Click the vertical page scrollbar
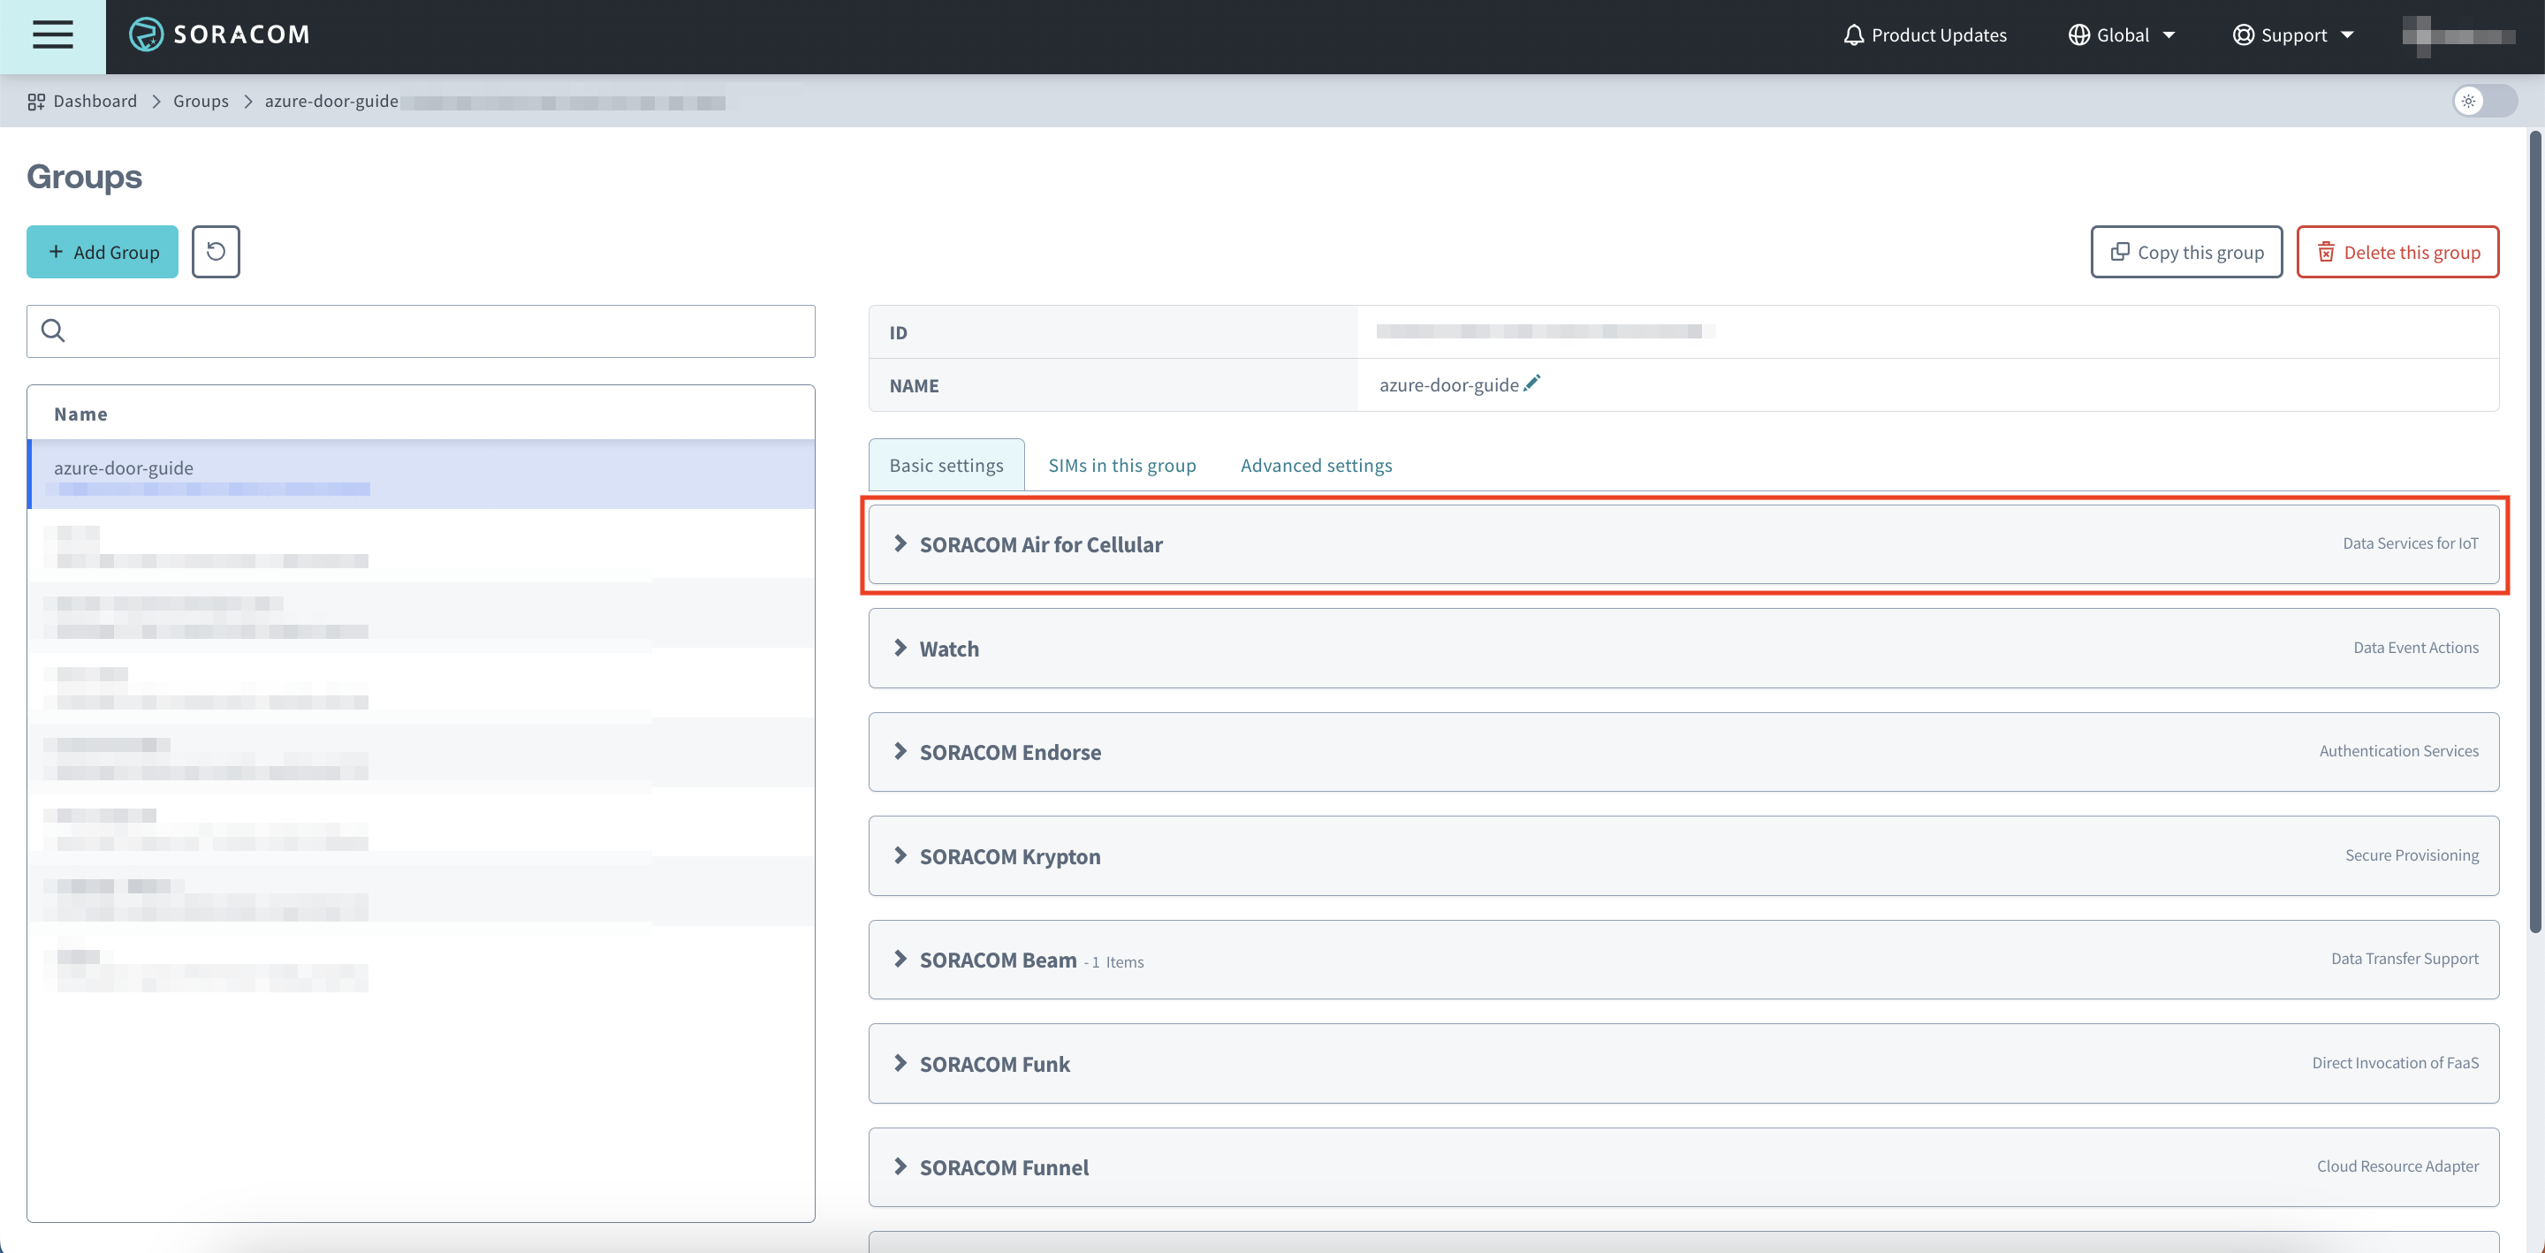Screen dimensions: 2545x1253 click(2534, 534)
